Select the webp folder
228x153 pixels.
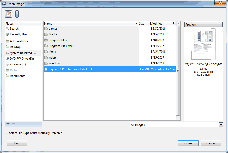(110, 58)
